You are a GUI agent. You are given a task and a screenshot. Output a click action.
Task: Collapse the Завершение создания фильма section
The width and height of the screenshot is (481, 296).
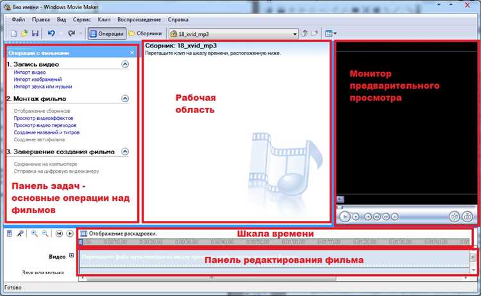tap(125, 152)
